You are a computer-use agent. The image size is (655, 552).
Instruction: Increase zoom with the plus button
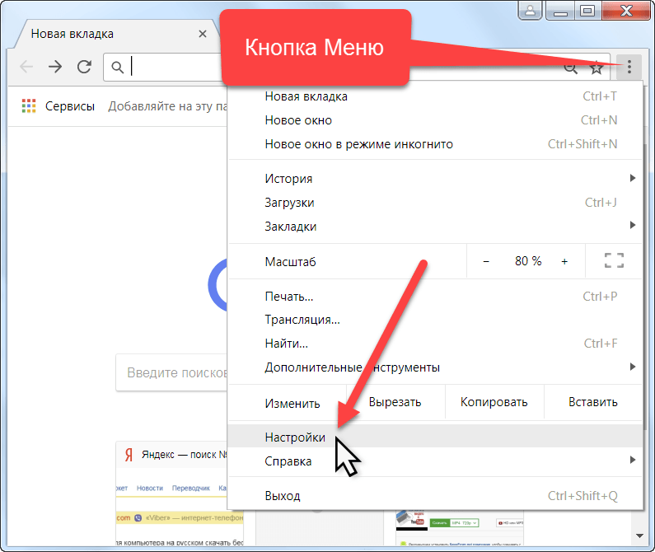click(564, 262)
